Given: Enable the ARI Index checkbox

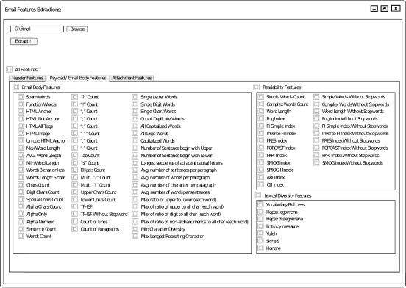Looking at the screenshot, I should coord(261,177).
